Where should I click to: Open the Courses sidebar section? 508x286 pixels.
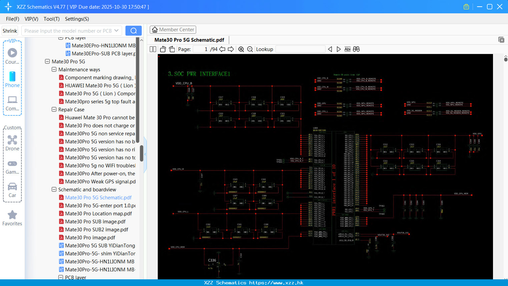coord(12,56)
